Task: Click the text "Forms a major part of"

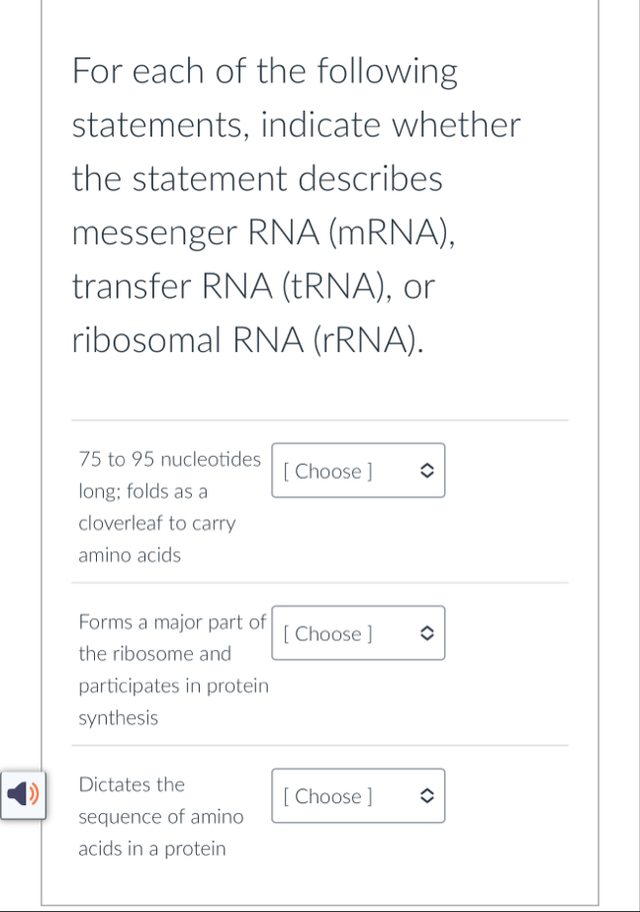Action: (x=172, y=622)
